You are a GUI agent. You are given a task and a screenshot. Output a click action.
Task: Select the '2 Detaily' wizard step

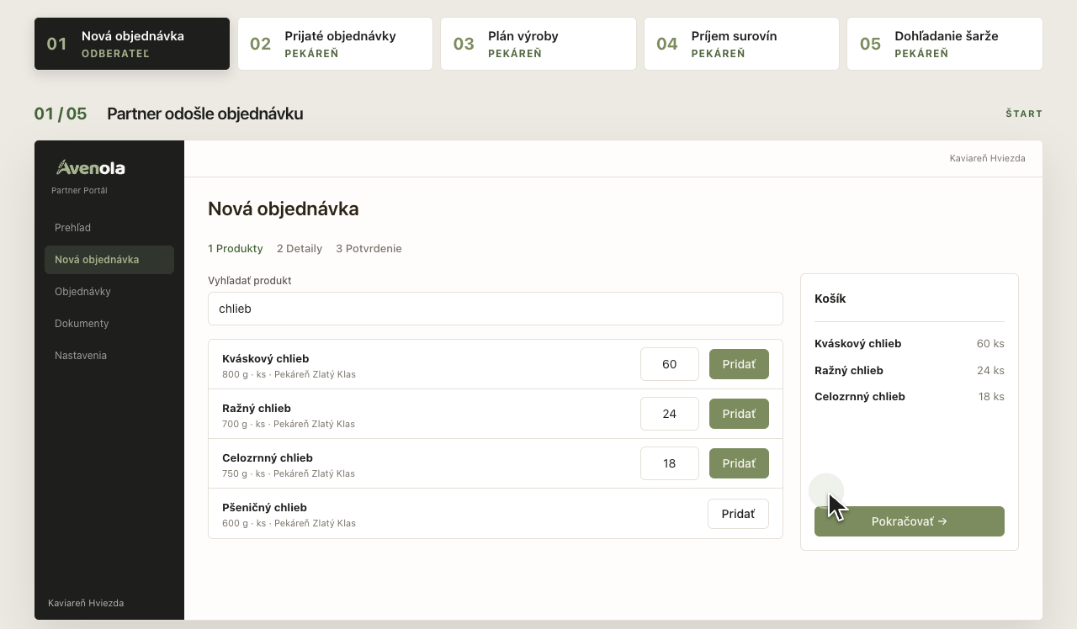click(x=300, y=249)
